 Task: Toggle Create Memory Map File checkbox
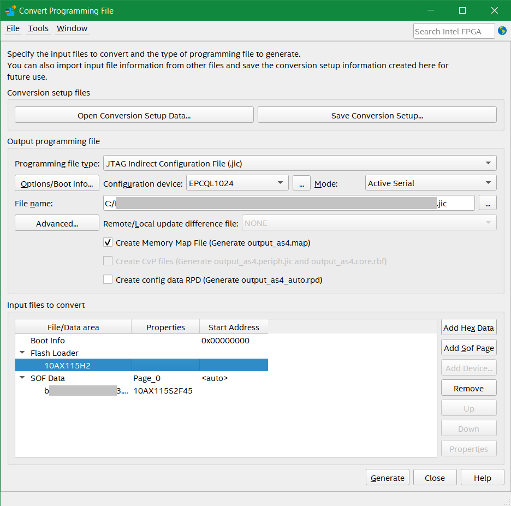pyautogui.click(x=108, y=243)
